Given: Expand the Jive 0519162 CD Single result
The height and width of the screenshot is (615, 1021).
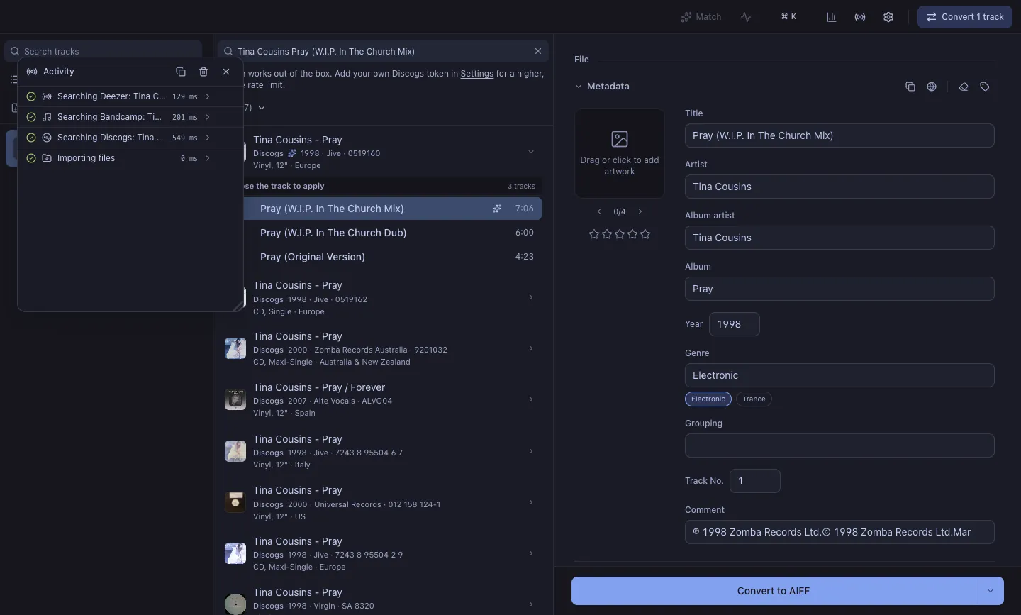Looking at the screenshot, I should [530, 297].
